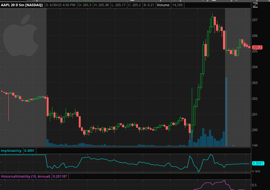Click the 0.201187 historical volatility value
Viewport: 270px width, 190px height.
[x=60, y=176]
